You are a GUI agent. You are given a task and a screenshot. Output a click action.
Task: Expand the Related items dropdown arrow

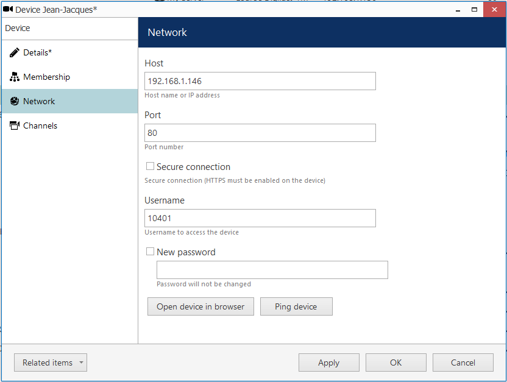(81, 363)
